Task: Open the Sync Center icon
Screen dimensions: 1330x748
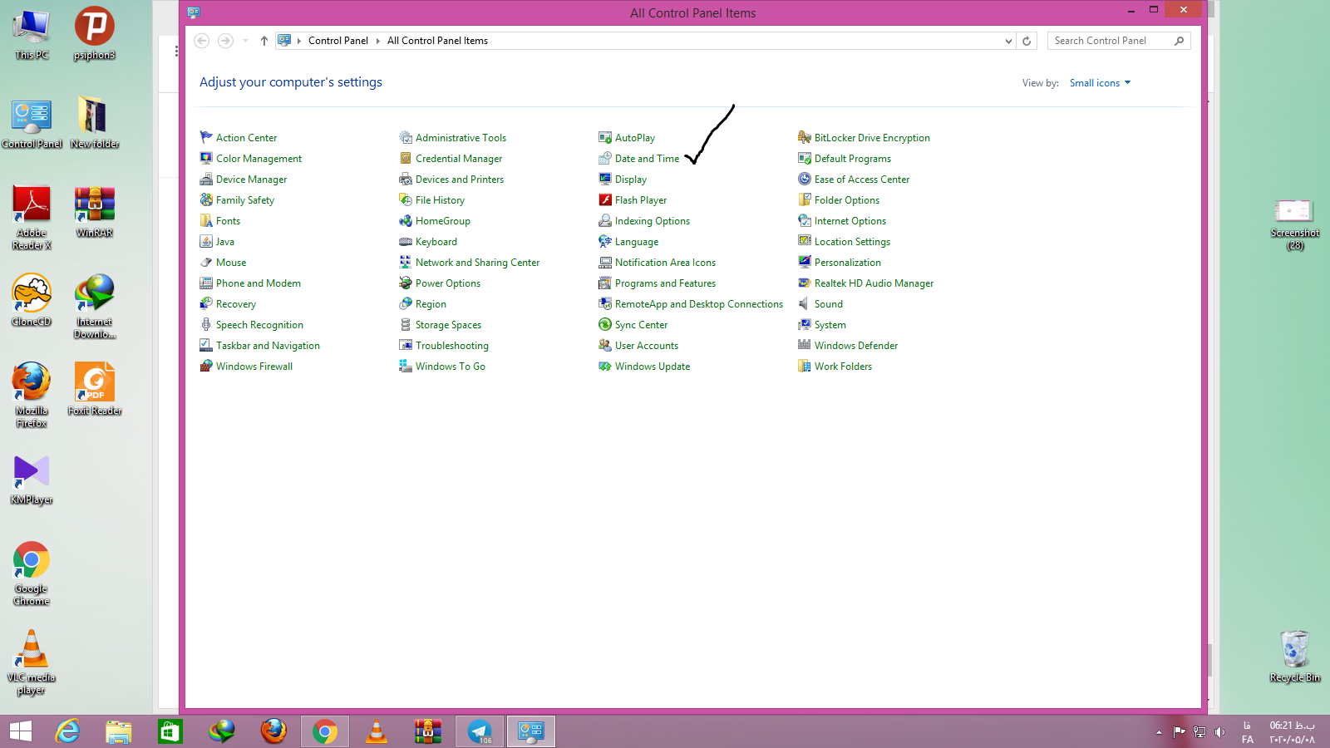Action: coord(605,324)
